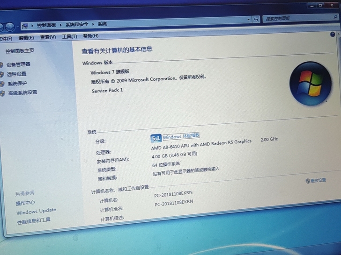Expand arrow after 系统和安全 in breadcrumb

(93, 24)
